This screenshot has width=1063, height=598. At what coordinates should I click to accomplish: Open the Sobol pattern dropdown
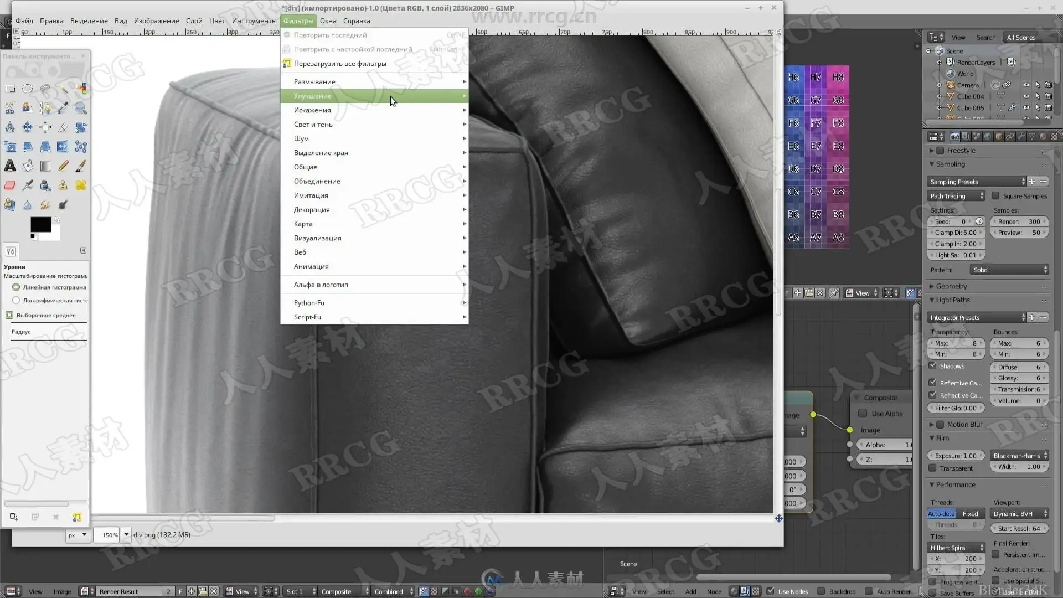click(1009, 270)
